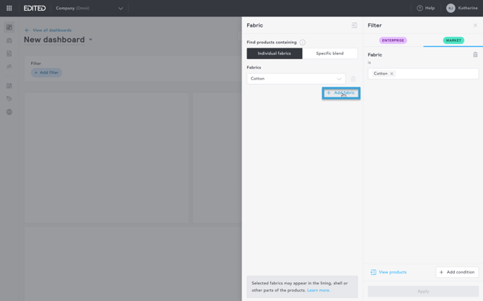Image resolution: width=483 pixels, height=301 pixels.
Task: Click the Katherine user avatar
Action: (451, 8)
